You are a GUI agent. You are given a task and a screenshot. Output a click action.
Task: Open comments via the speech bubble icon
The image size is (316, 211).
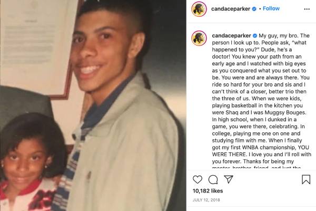[x=213, y=179]
